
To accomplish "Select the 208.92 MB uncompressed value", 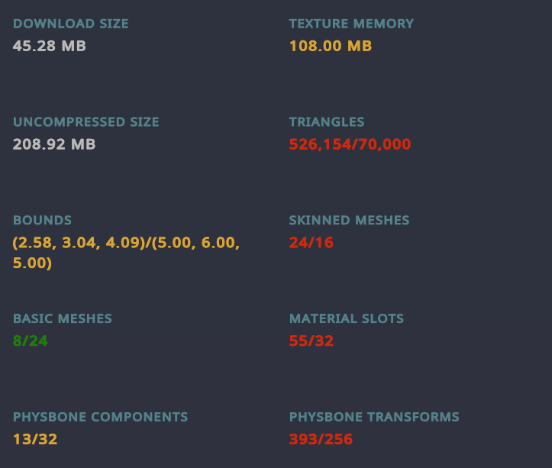I will pyautogui.click(x=54, y=144).
